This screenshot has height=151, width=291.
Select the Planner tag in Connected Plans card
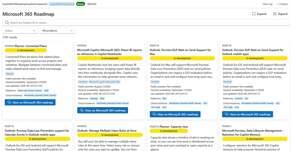click(10, 74)
